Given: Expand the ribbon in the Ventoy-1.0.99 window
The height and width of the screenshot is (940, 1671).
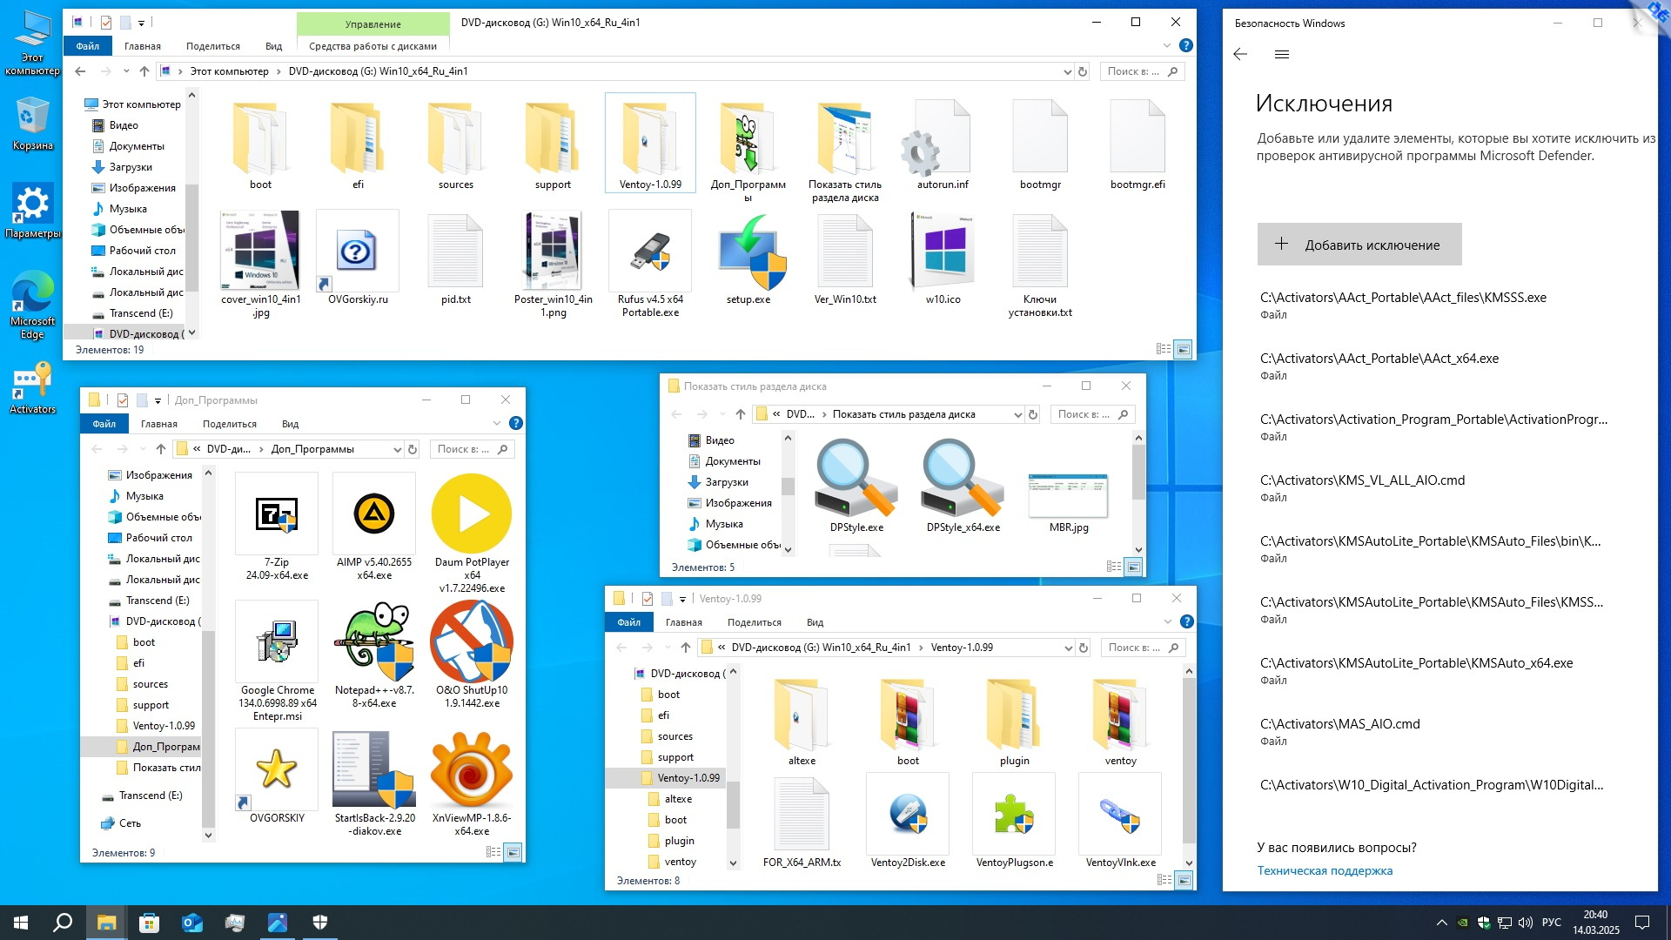Looking at the screenshot, I should 1168,621.
